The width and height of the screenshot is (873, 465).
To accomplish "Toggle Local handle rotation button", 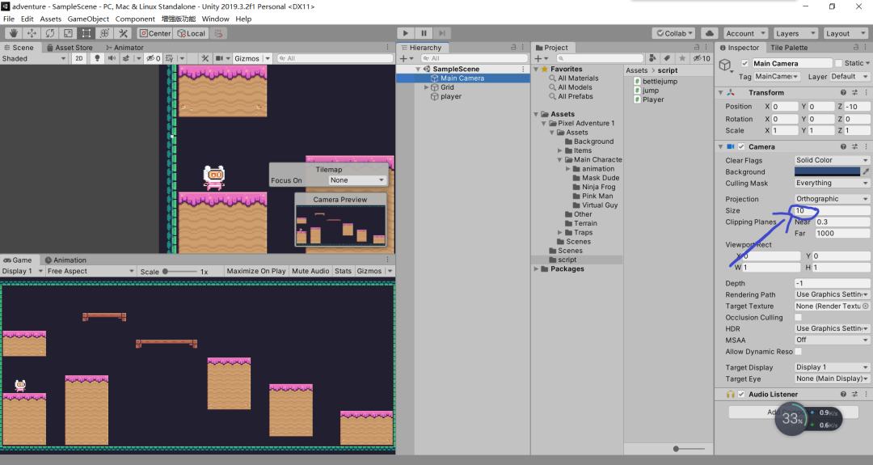I will pyautogui.click(x=192, y=33).
